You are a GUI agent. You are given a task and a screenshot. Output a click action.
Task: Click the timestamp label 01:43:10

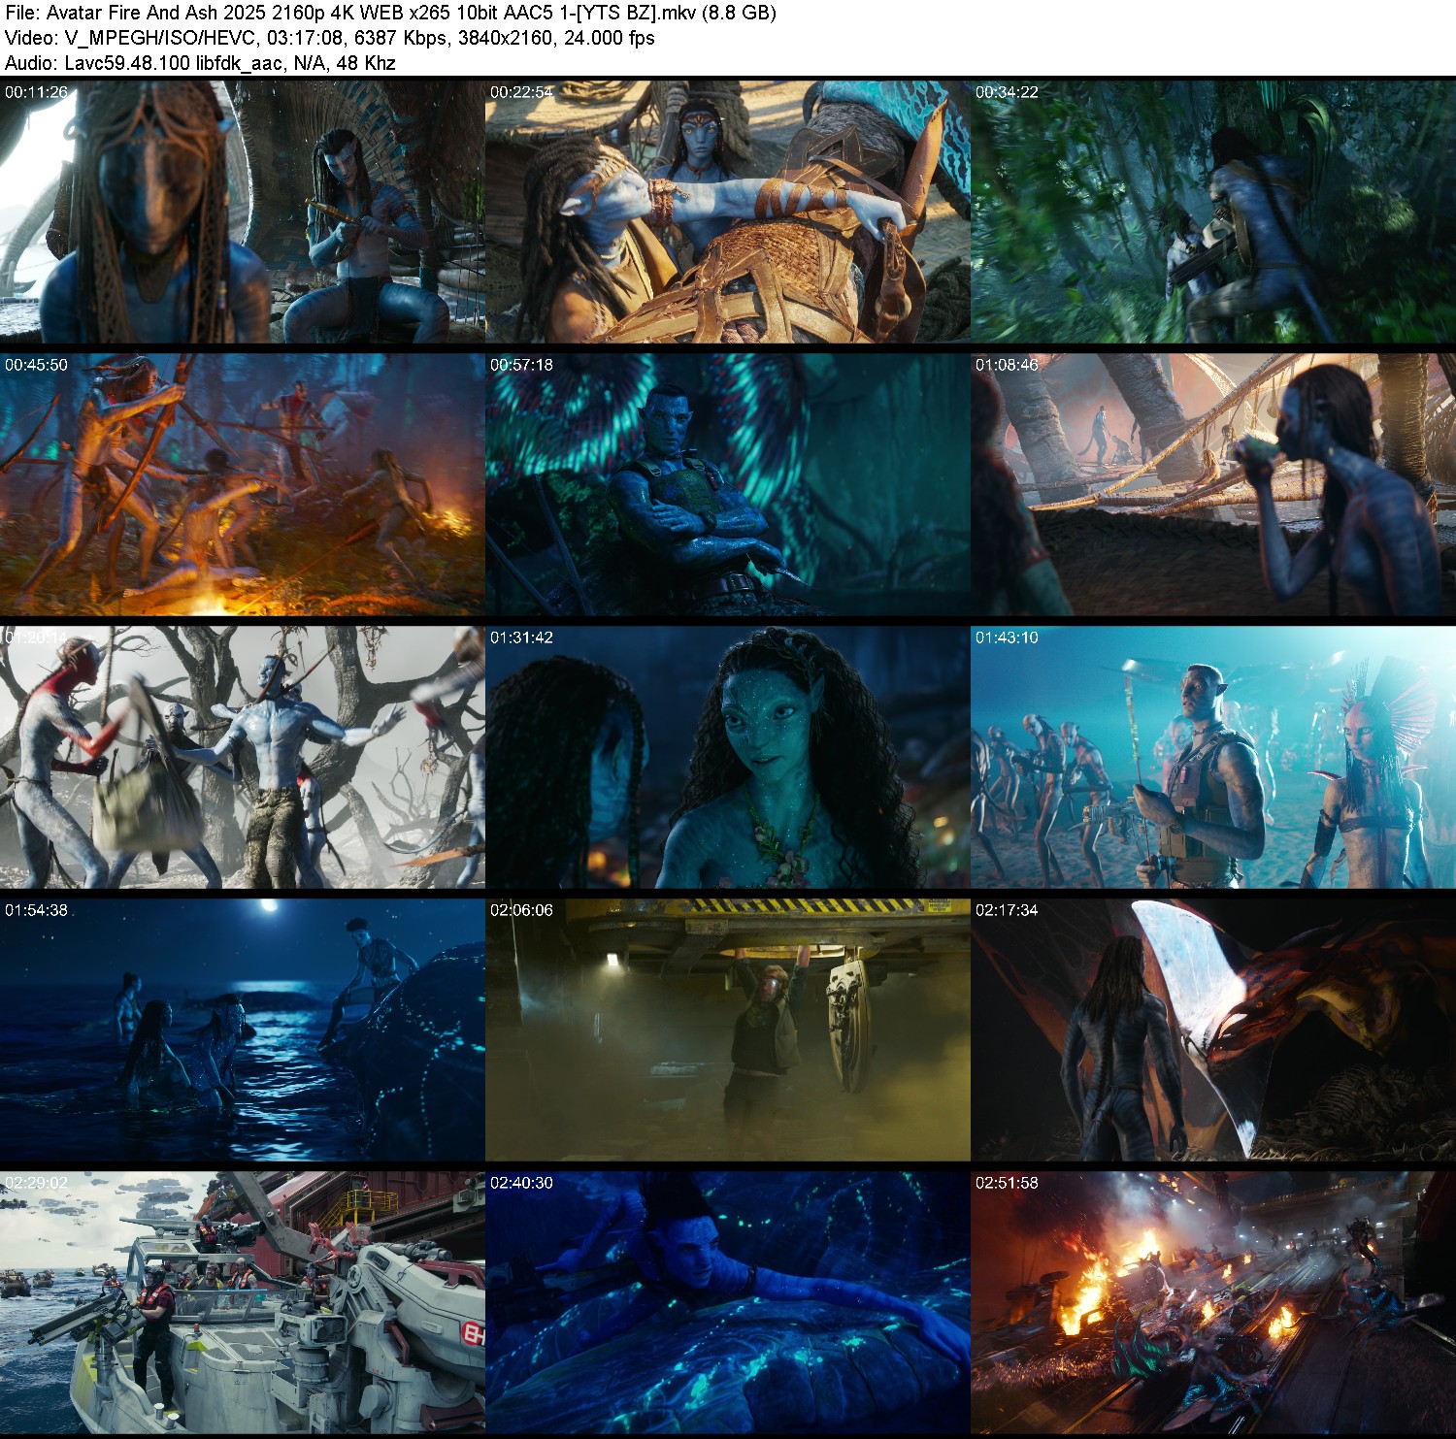[1007, 638]
